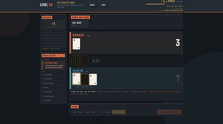
Task: Click the Pick a Card to Give button
Action: [169, 112]
